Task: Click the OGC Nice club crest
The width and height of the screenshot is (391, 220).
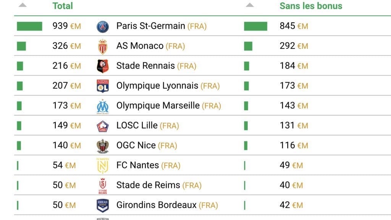Action: pyautogui.click(x=103, y=146)
